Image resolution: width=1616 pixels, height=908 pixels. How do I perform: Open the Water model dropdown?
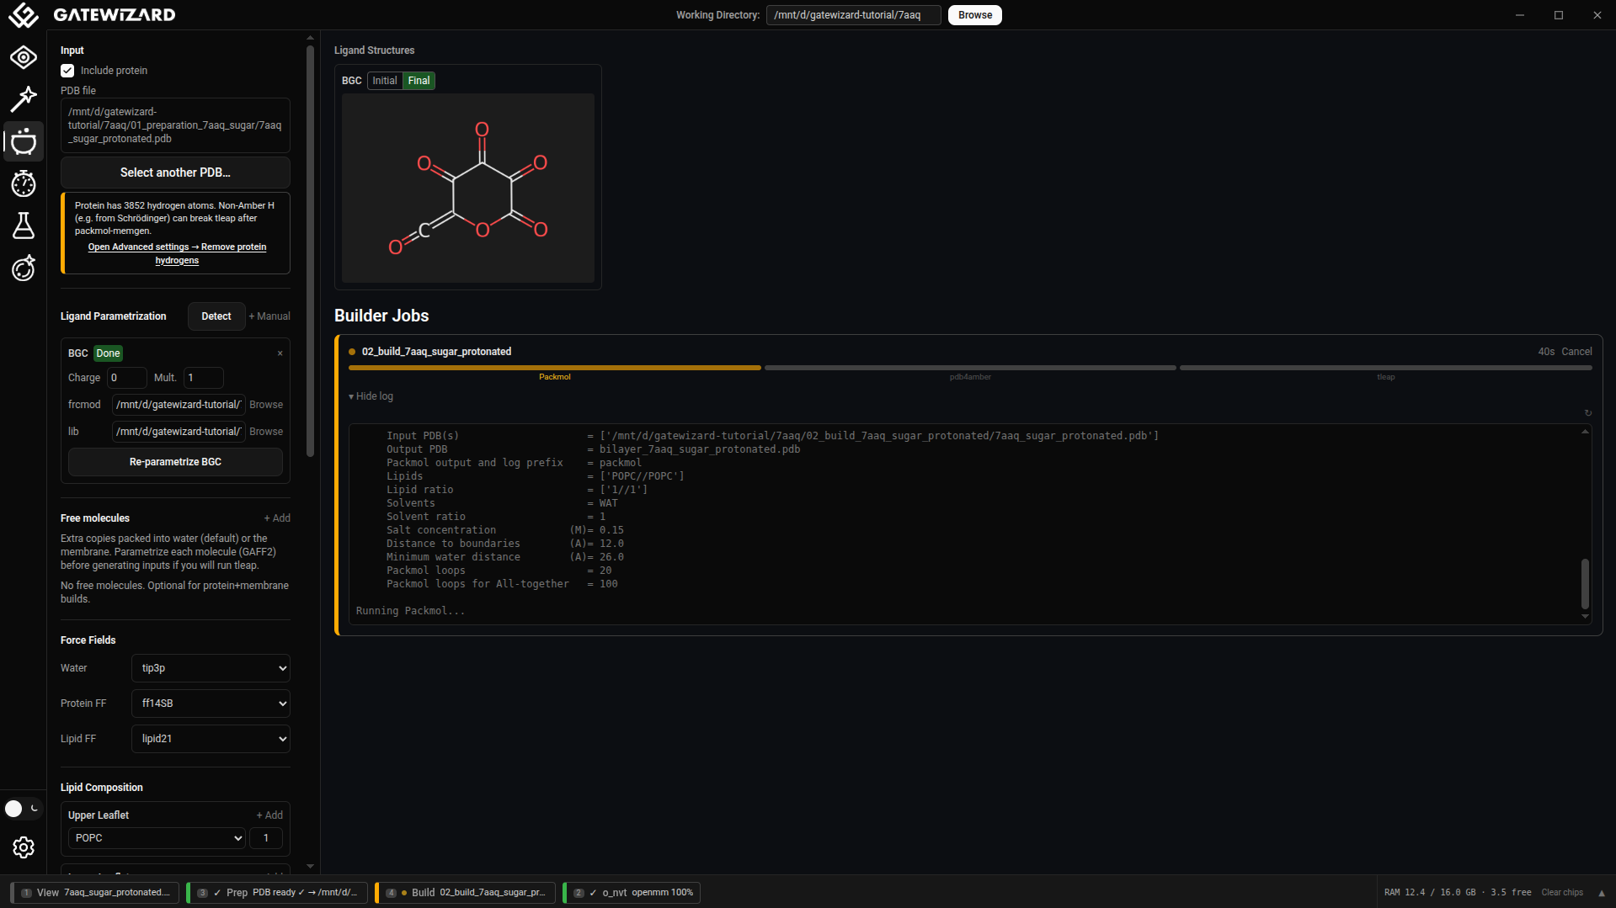[x=211, y=668]
